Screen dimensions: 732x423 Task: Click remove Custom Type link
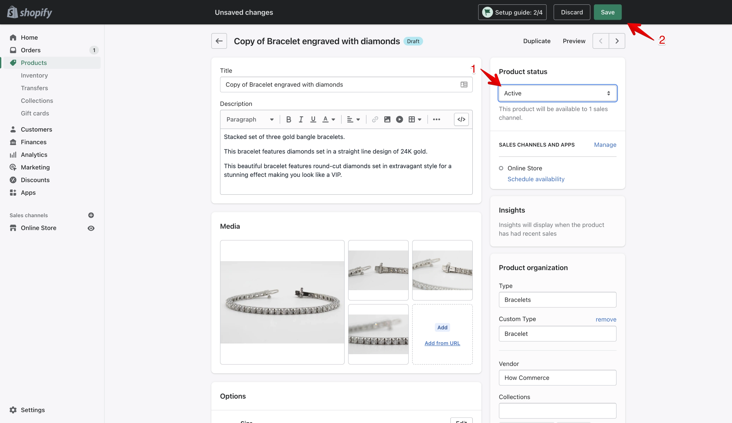(x=606, y=319)
